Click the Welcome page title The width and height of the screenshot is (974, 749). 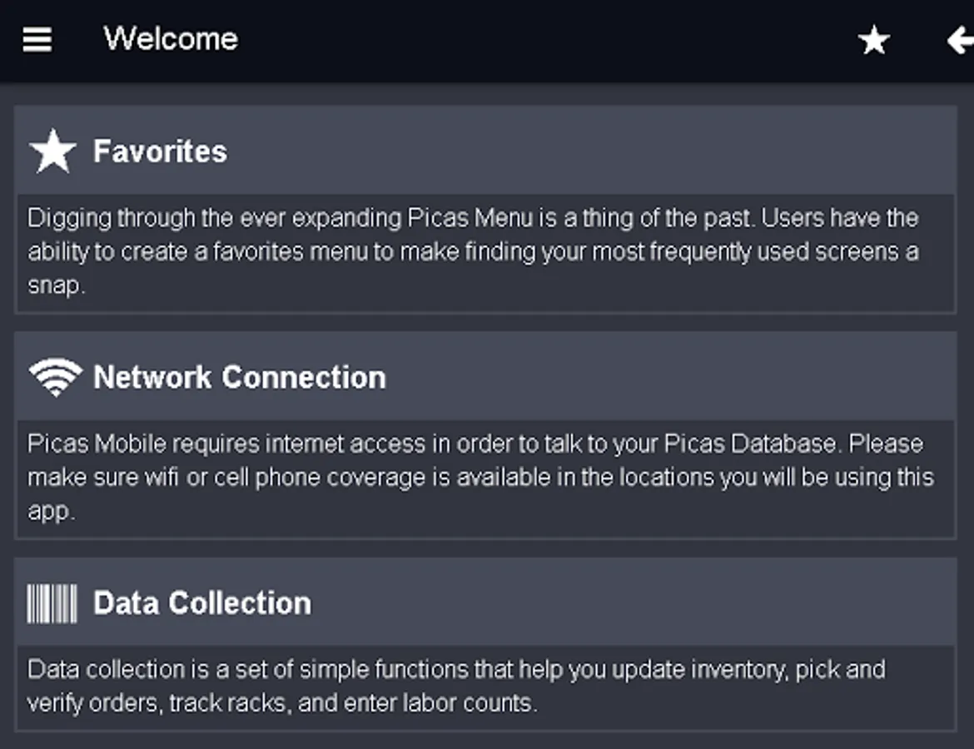pyautogui.click(x=171, y=39)
